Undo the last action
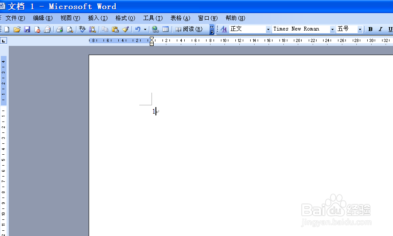The image size is (393, 236). click(x=138, y=29)
